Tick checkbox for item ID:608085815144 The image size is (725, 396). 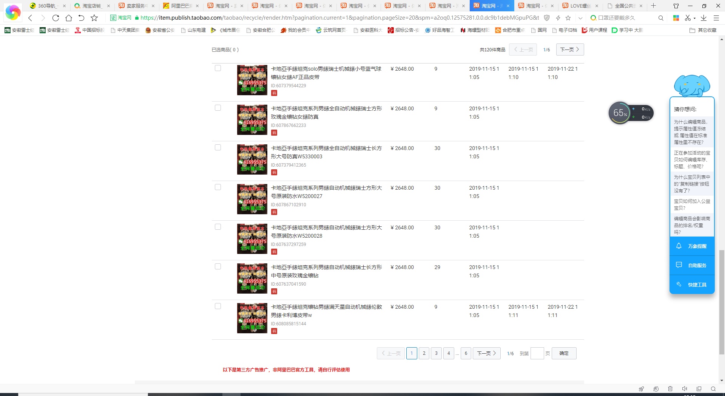pos(218,306)
